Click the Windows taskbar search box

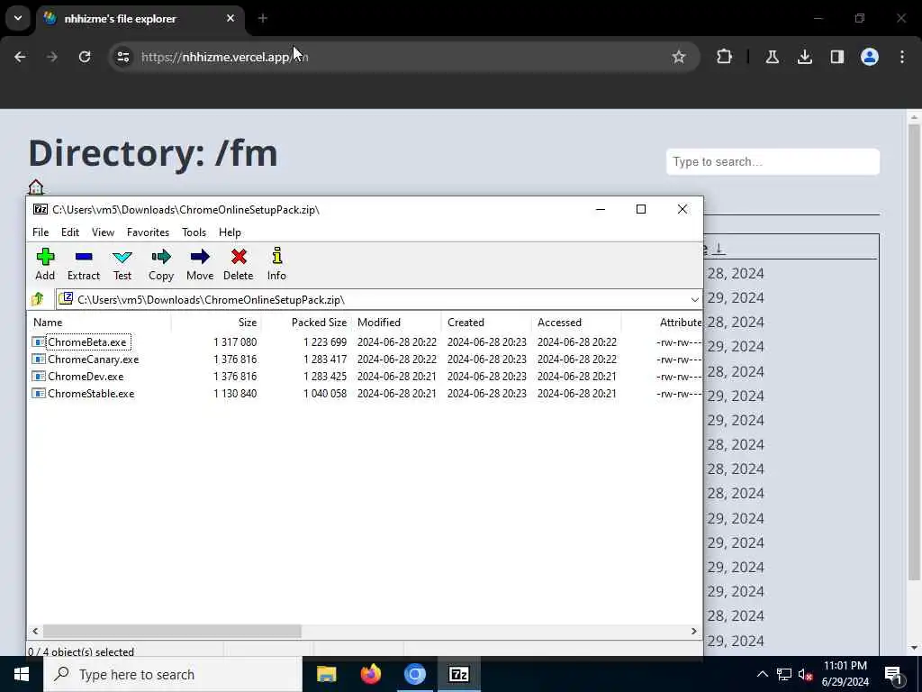coord(172,674)
